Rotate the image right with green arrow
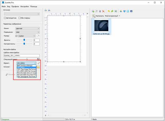 click(112, 11)
